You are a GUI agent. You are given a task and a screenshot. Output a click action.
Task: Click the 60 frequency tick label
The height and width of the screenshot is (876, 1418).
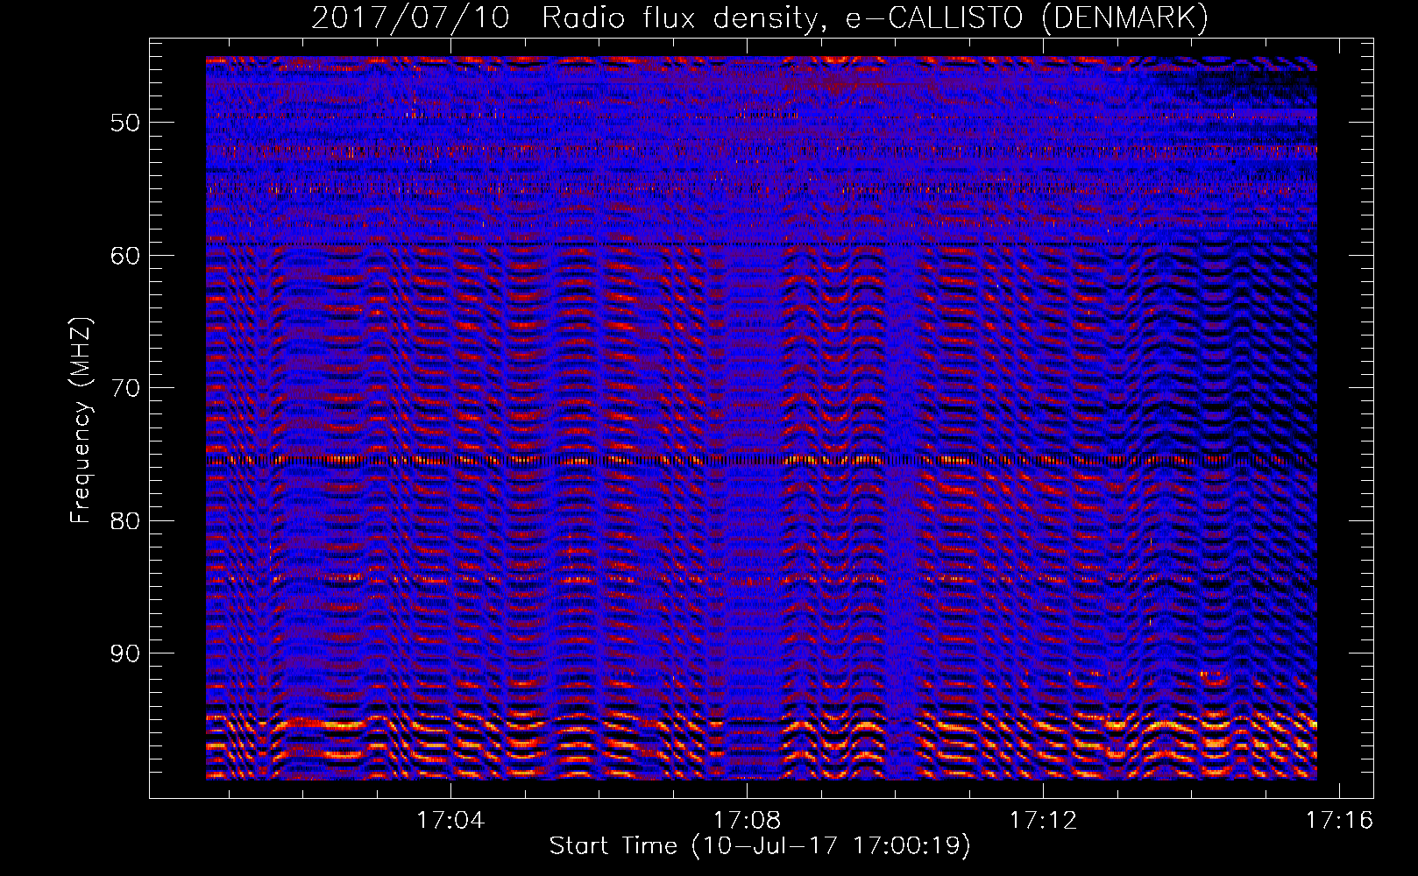(x=125, y=256)
